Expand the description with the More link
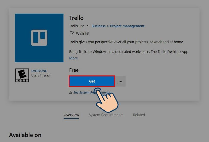This screenshot has width=209, height=142. 73,58
